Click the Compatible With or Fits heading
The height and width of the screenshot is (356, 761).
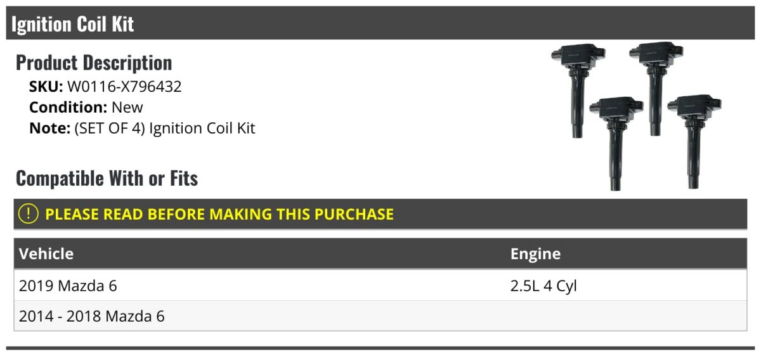point(107,179)
